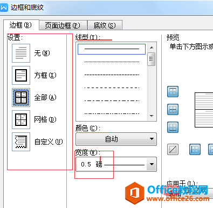The width and height of the screenshot is (213, 208).
Task: Open the 页面边框(P) tab
Action: point(63,25)
